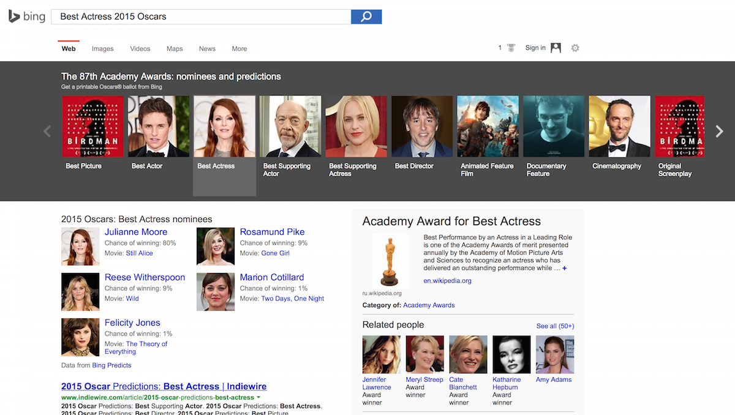
Task: Open Katharine Hepburn related person link
Action: click(x=507, y=383)
